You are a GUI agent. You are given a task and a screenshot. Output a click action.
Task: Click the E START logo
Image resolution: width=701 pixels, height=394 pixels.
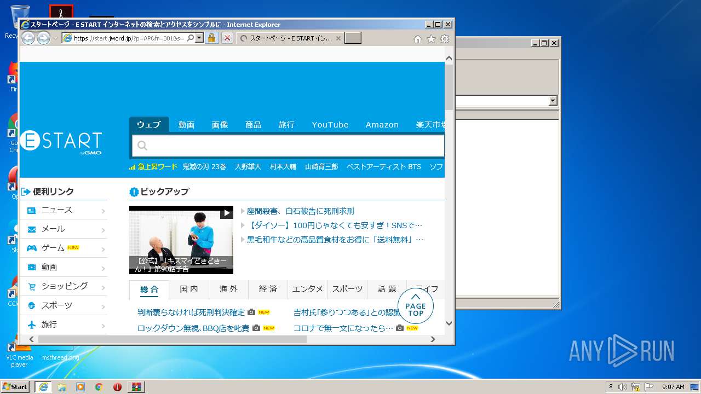click(61, 143)
